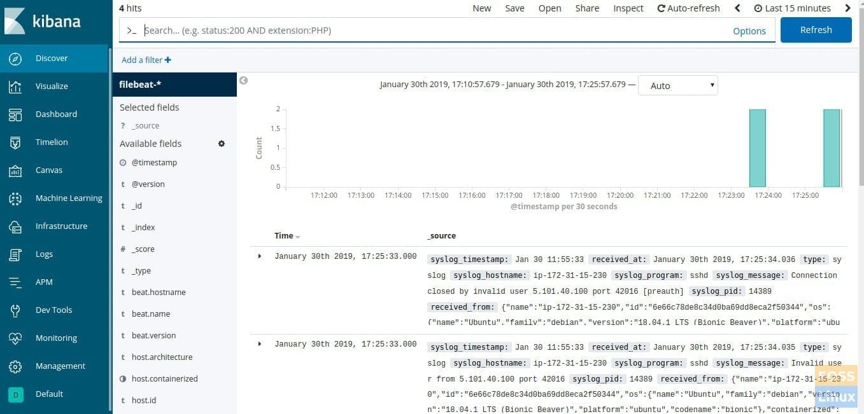The height and width of the screenshot is (414, 864).
Task: Open field settings gear icon
Action: click(x=222, y=144)
